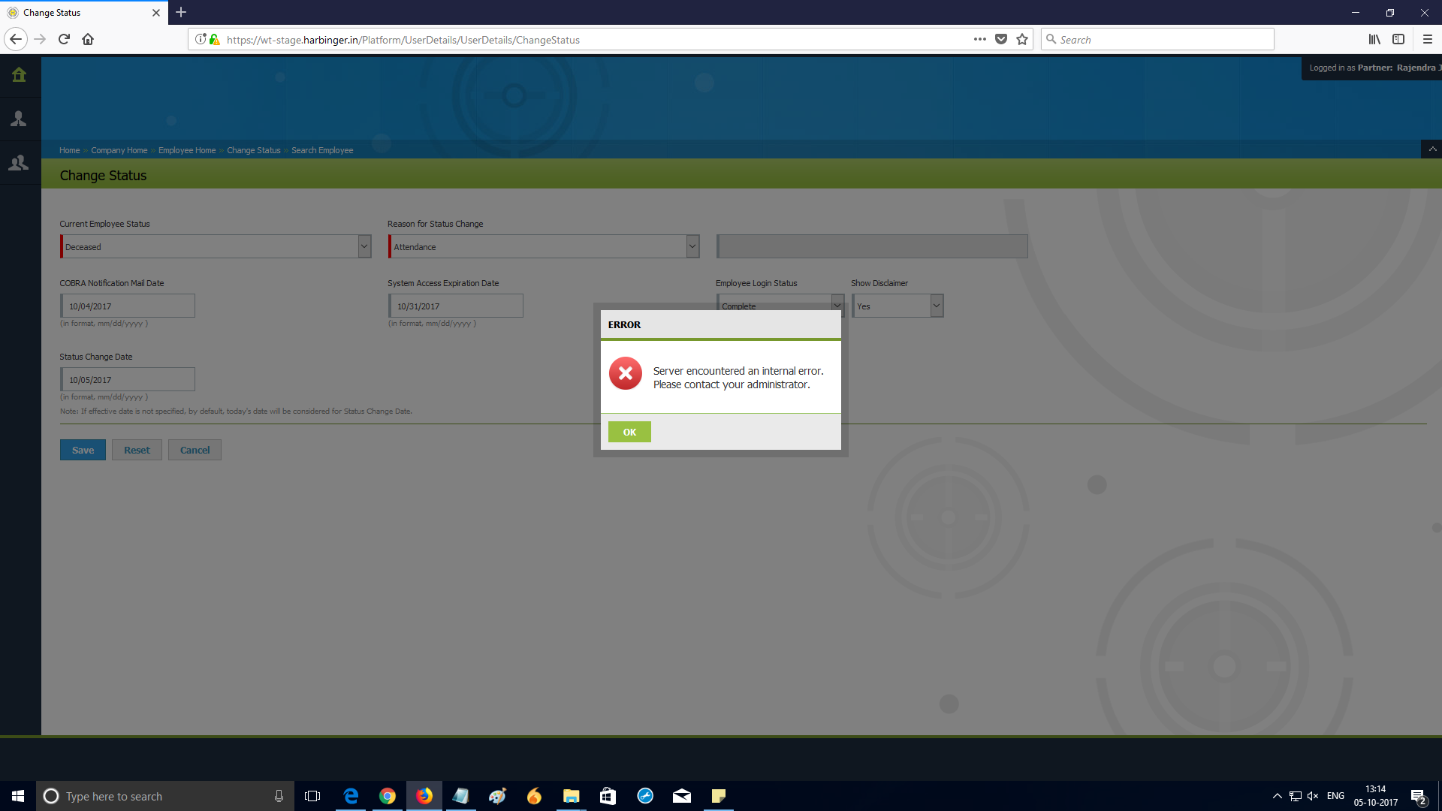Open the employee group icon in sidebar
The height and width of the screenshot is (811, 1442).
click(x=19, y=162)
